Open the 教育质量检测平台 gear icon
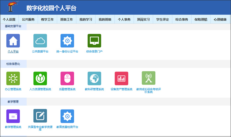This screenshot has width=231, height=137. pyautogui.click(x=67, y=116)
